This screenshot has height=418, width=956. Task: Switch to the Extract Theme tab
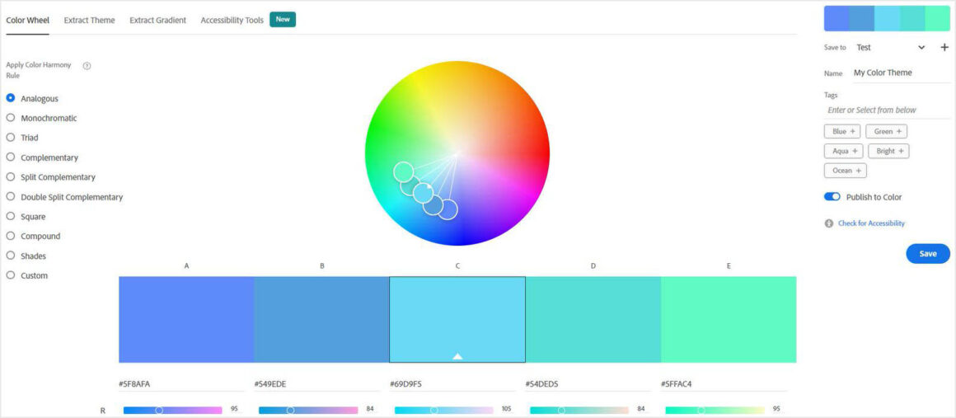[x=89, y=20]
